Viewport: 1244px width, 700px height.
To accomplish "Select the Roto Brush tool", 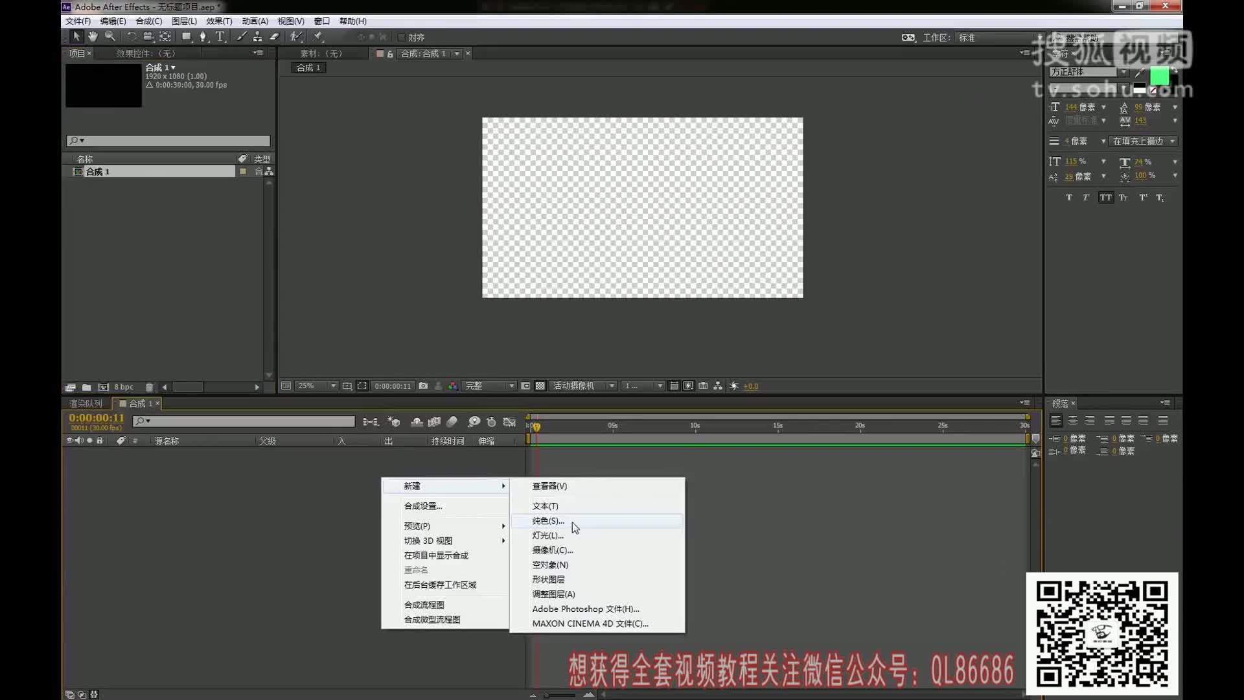I will (x=296, y=37).
